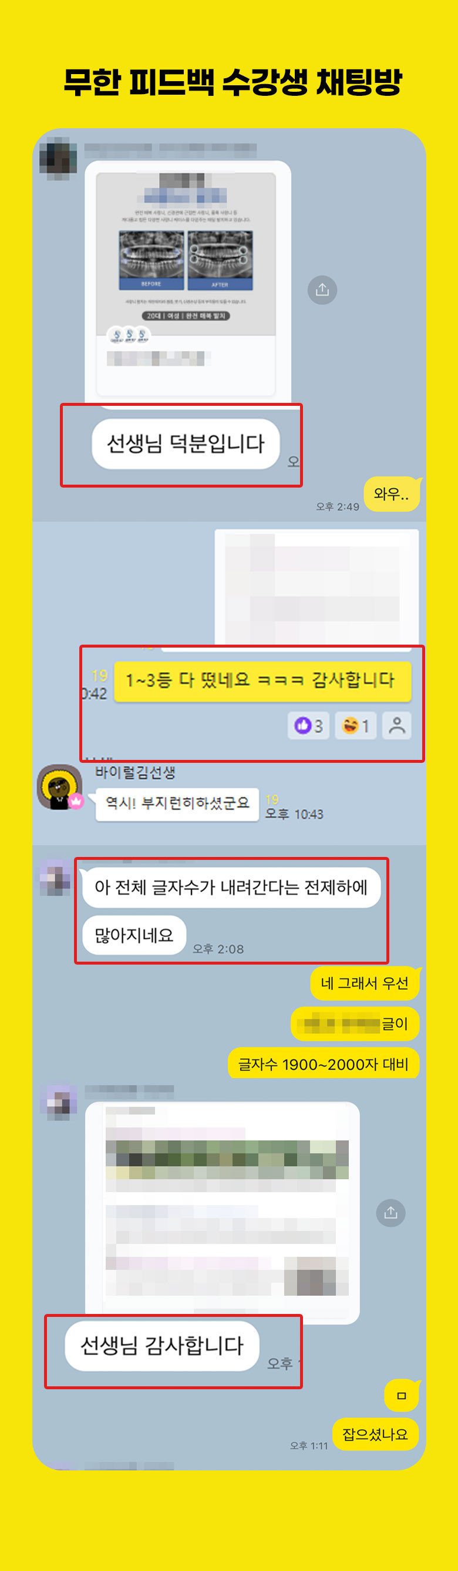Click blurred avatar beside 아 전체 글자수 message
This screenshot has width=458, height=1571.
55,878
